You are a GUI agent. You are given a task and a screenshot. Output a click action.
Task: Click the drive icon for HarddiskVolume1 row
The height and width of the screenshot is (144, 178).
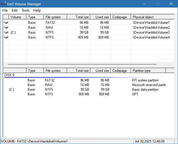tap(6, 22)
